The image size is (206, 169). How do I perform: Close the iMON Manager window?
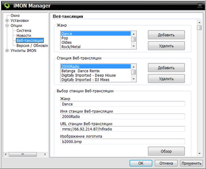[x=200, y=6]
